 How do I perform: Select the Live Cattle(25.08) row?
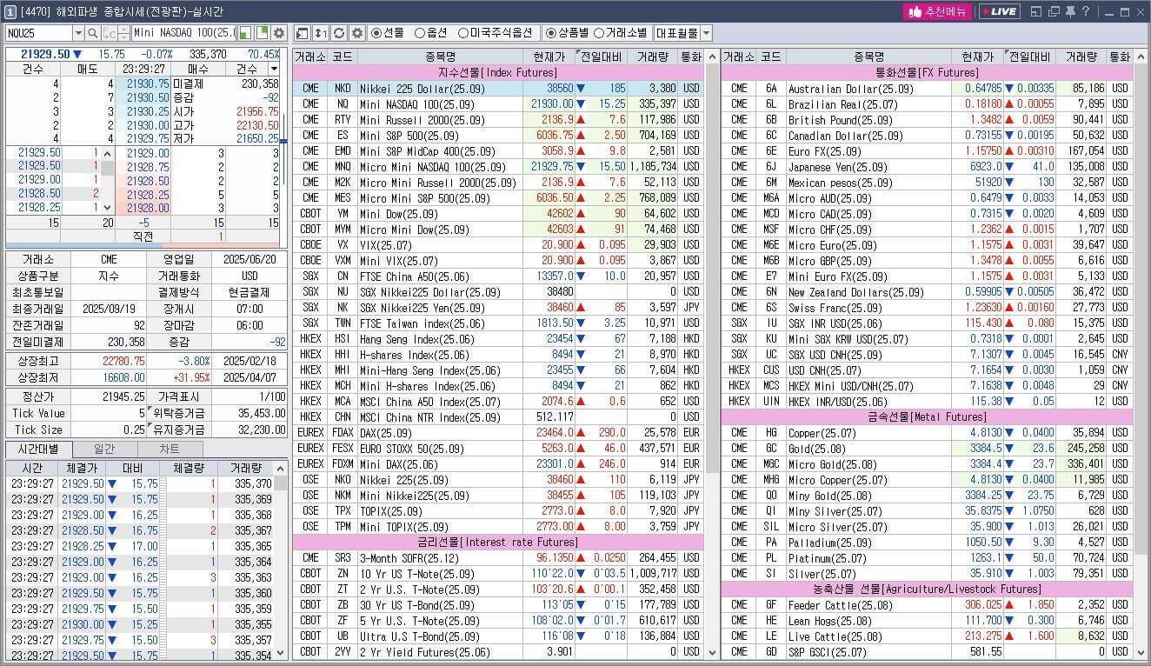point(927,636)
